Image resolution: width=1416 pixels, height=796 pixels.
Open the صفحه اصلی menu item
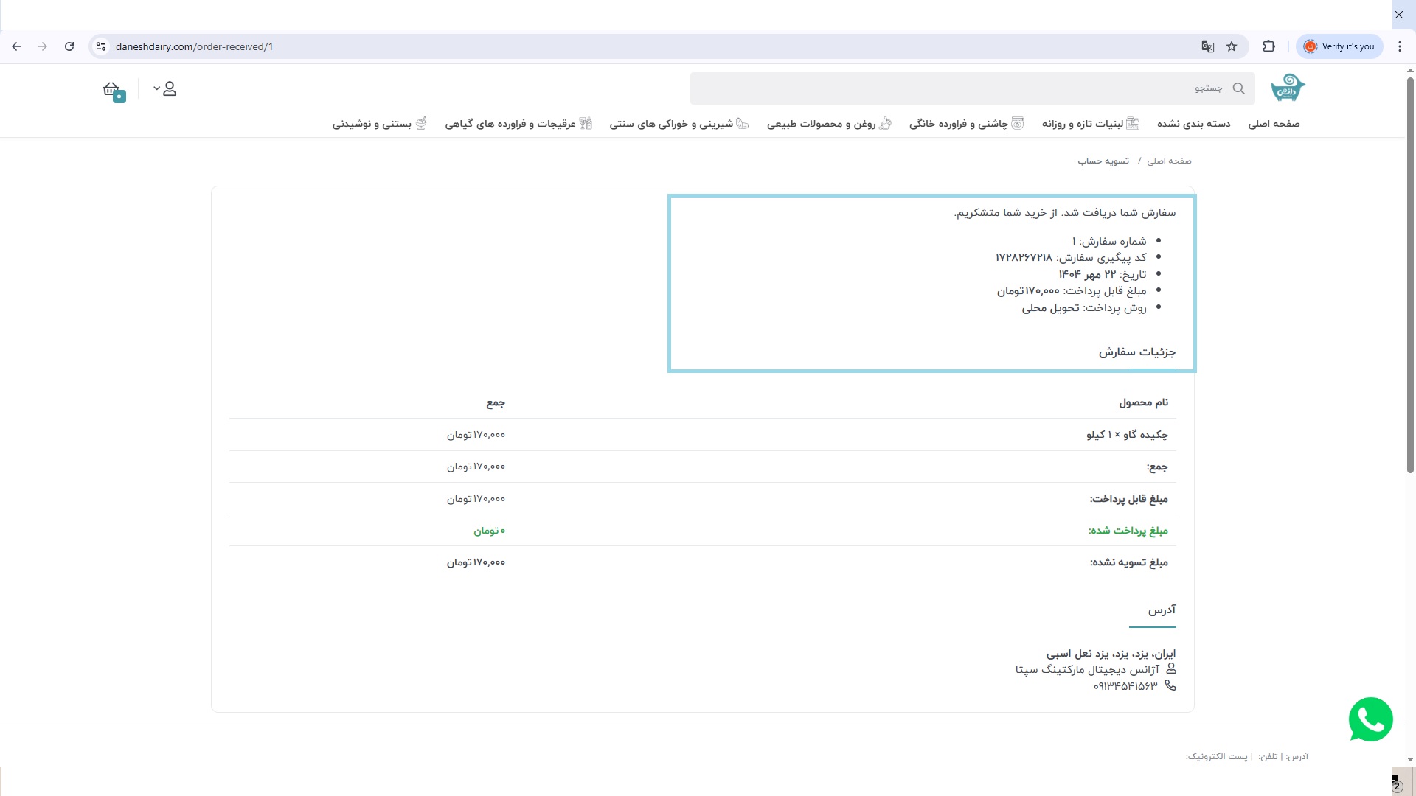tap(1274, 124)
